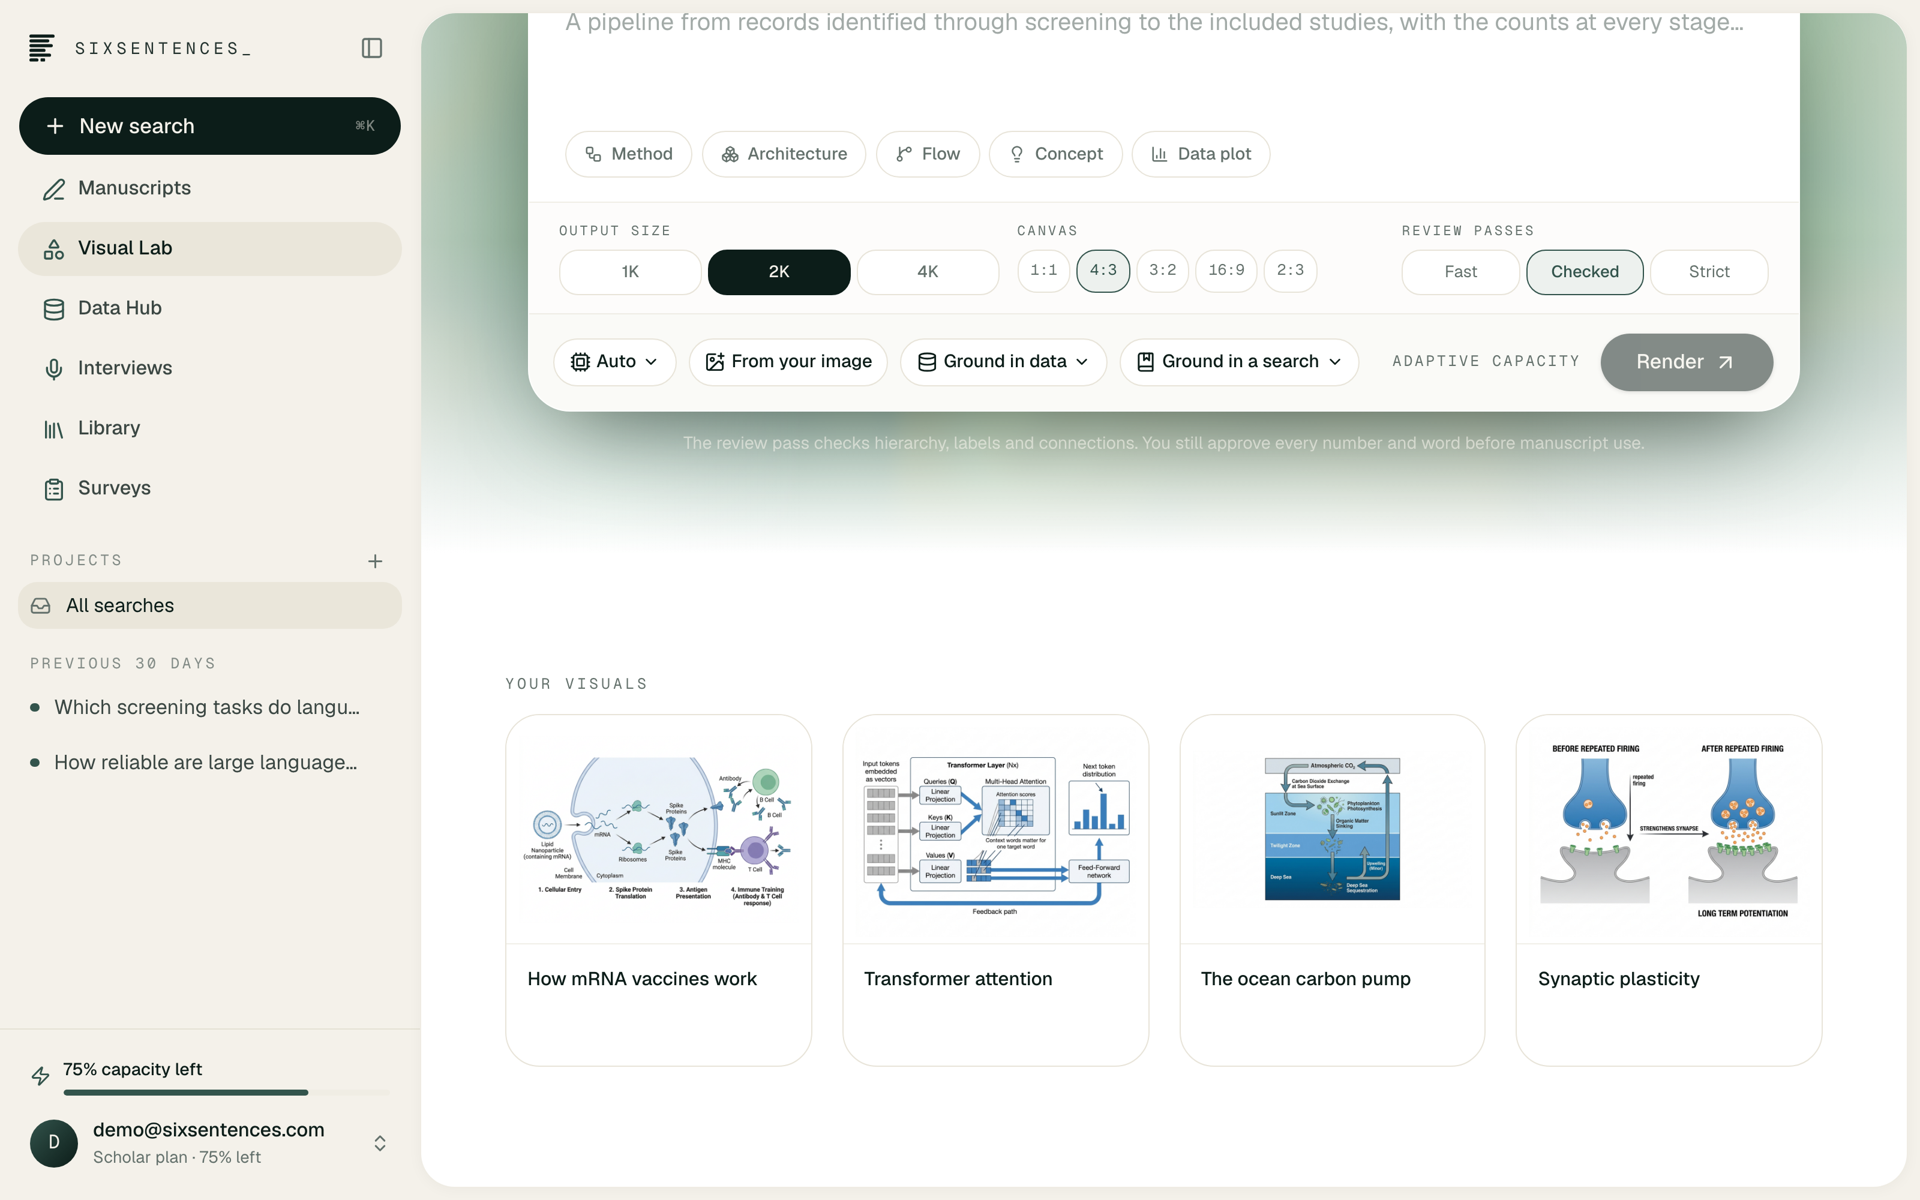Open account switcher chevrons
Viewport: 1920px width, 1200px height.
[x=380, y=1143]
